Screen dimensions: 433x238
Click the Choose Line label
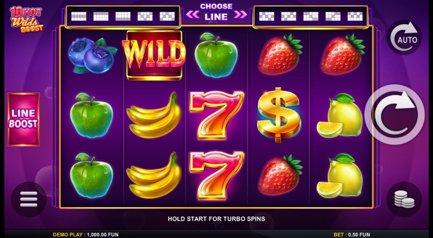pos(216,11)
